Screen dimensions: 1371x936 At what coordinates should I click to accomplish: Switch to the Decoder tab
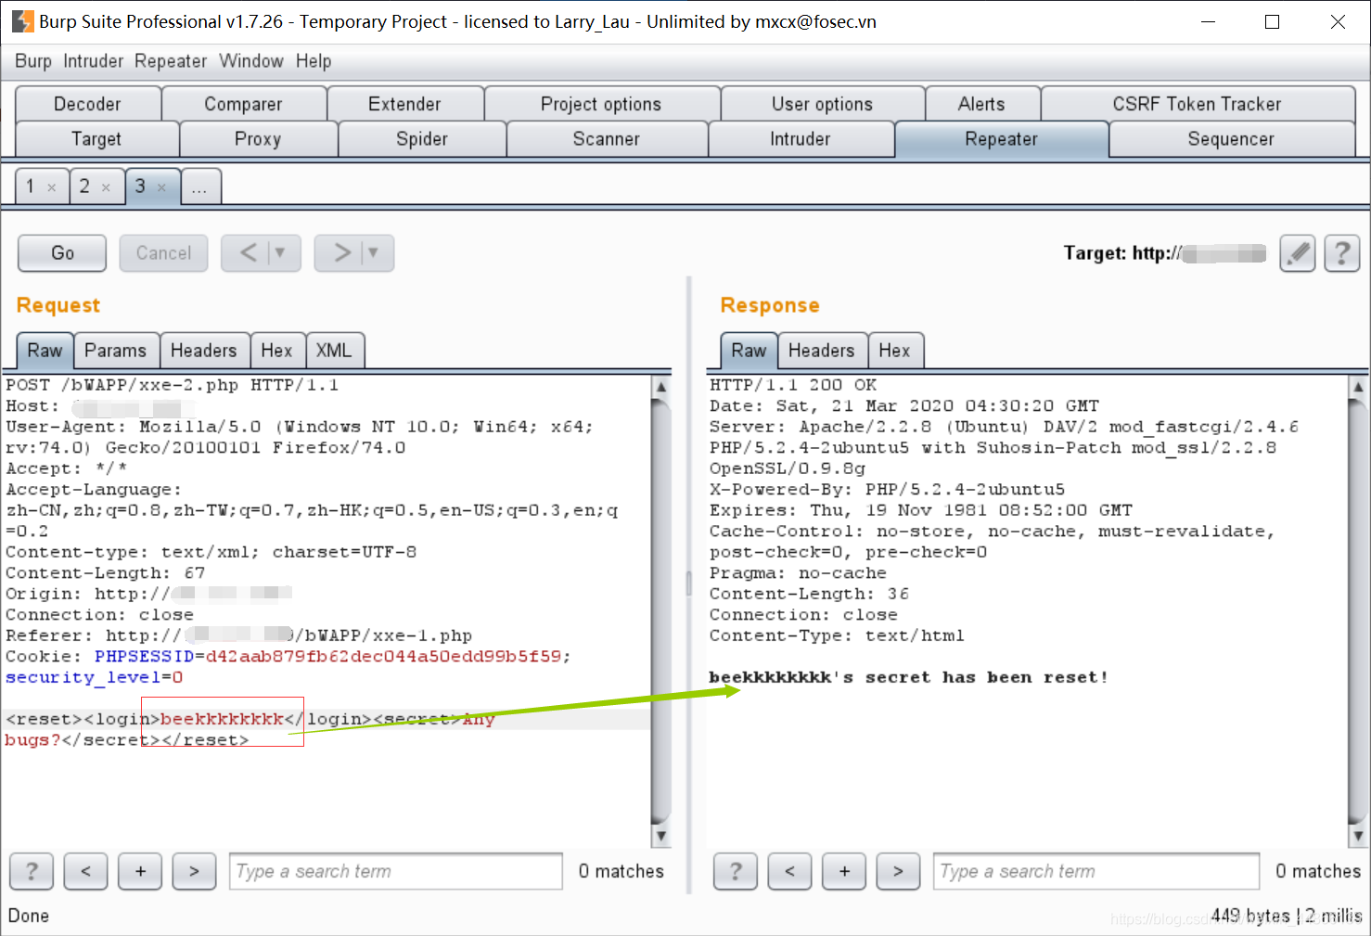click(88, 104)
